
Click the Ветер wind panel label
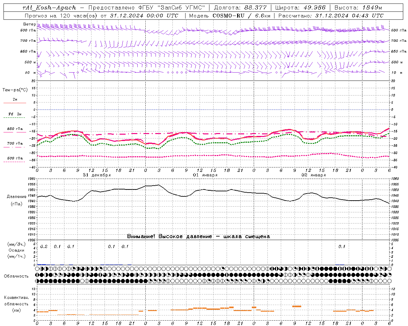point(29,24)
